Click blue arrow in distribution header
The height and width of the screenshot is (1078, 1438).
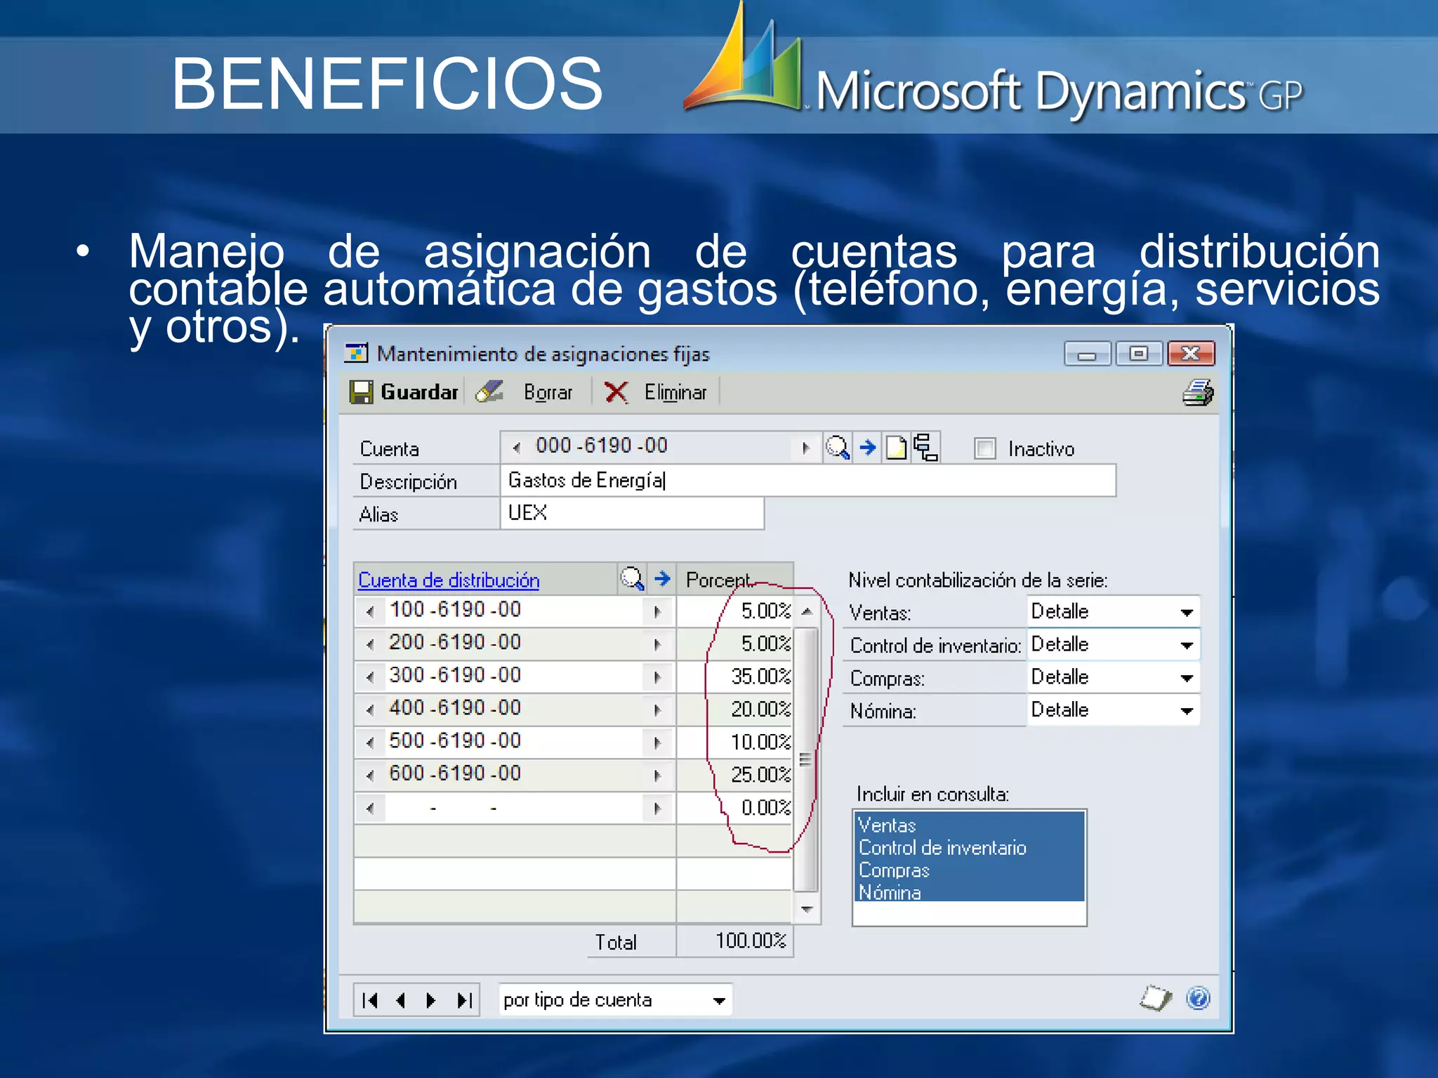point(662,579)
